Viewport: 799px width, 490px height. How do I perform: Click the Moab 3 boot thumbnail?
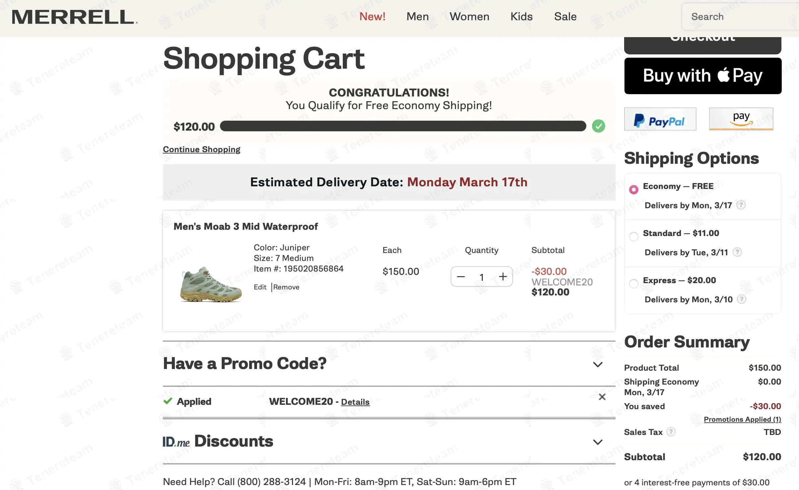pos(211,284)
